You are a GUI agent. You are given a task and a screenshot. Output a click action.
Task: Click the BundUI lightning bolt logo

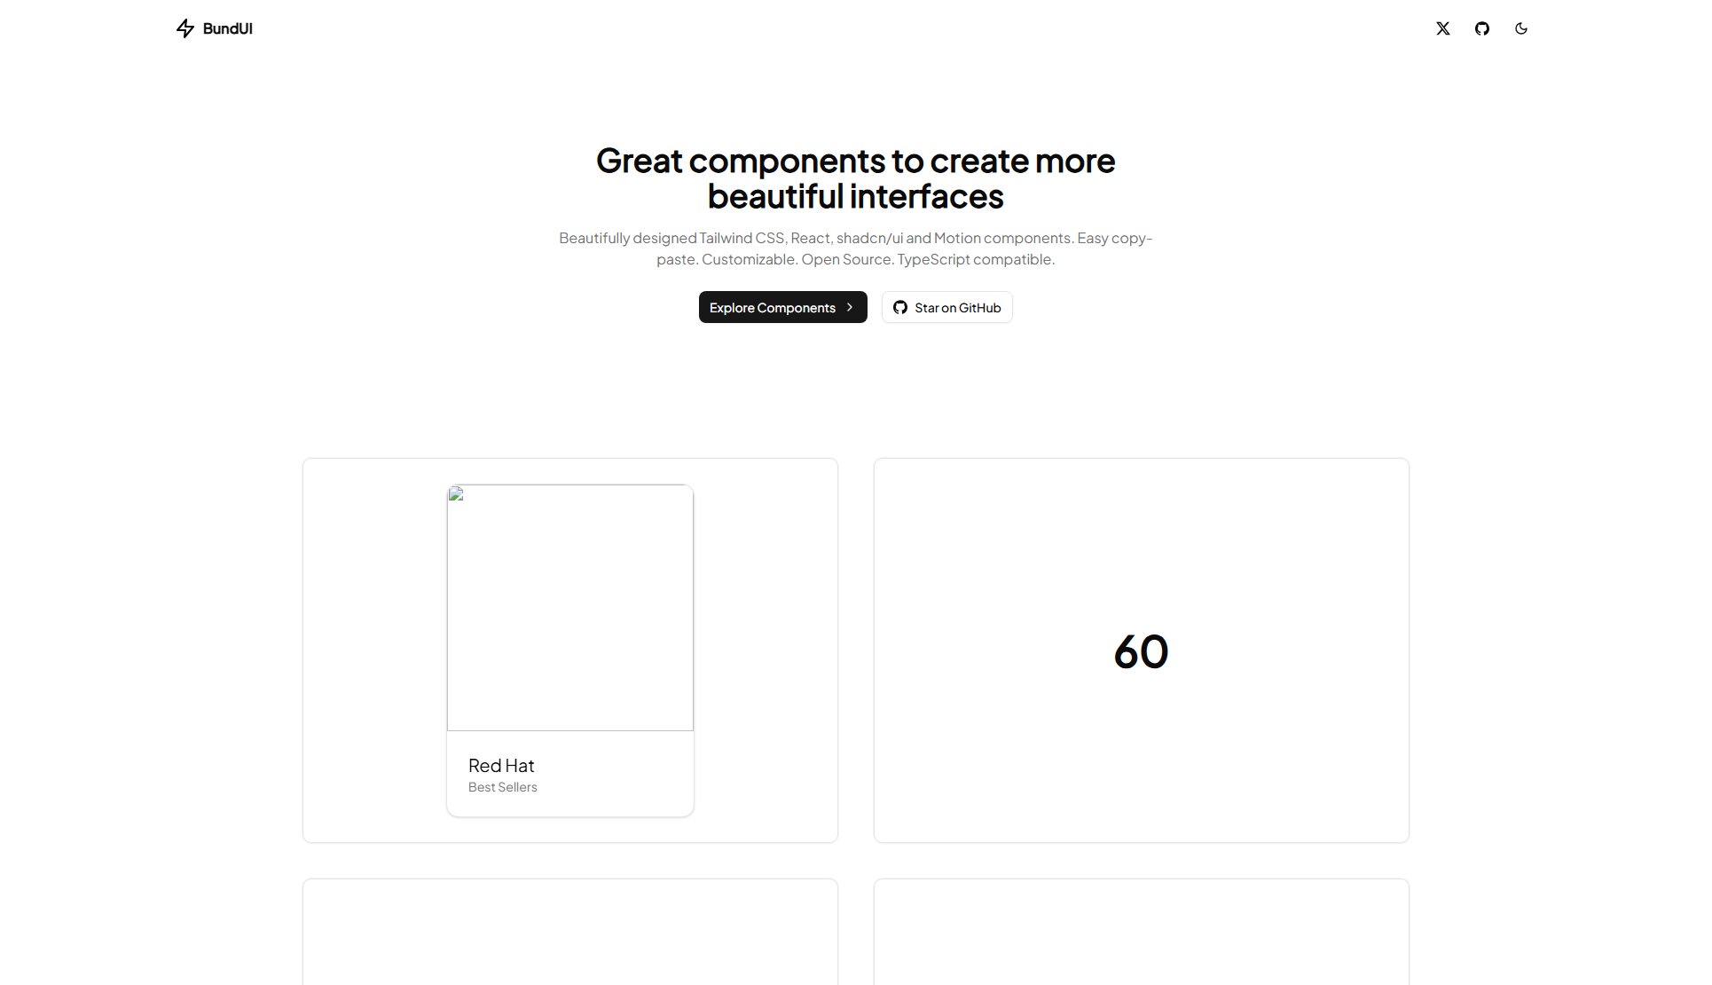pyautogui.click(x=185, y=28)
